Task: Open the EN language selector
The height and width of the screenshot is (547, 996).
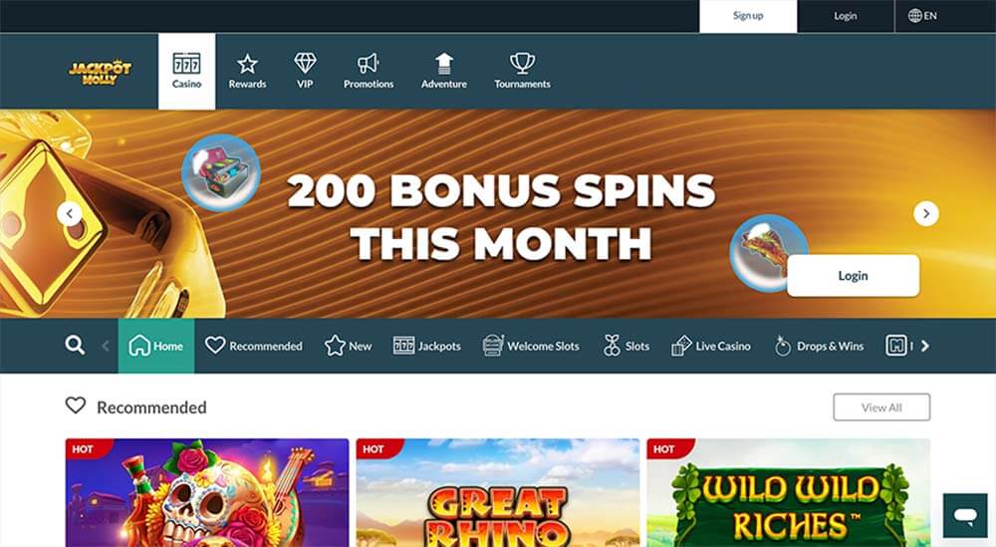Action: pos(922,16)
